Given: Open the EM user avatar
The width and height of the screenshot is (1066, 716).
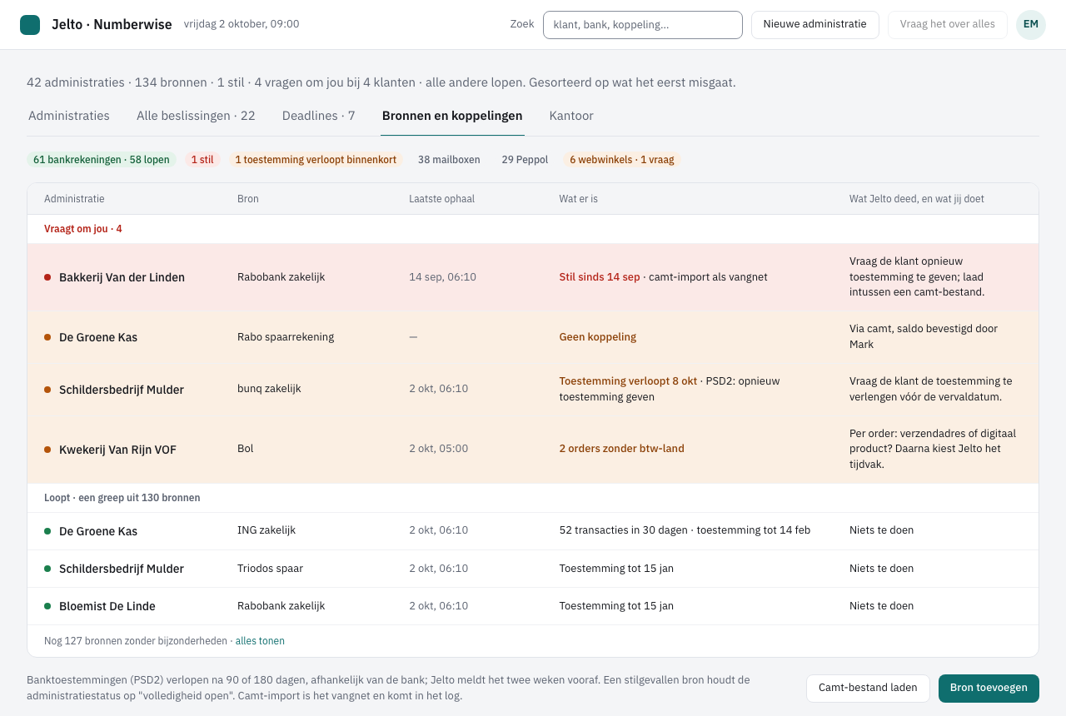Looking at the screenshot, I should [x=1031, y=25].
